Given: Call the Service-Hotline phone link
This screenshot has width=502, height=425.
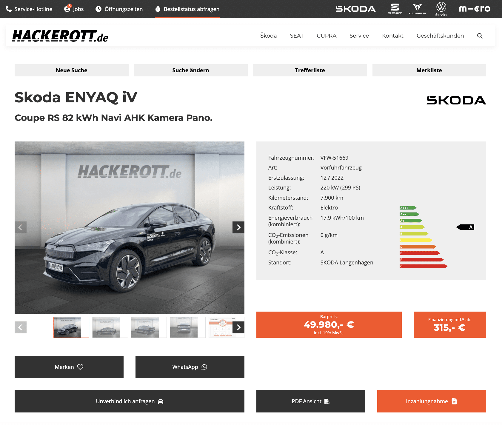Looking at the screenshot, I should (x=29, y=9).
